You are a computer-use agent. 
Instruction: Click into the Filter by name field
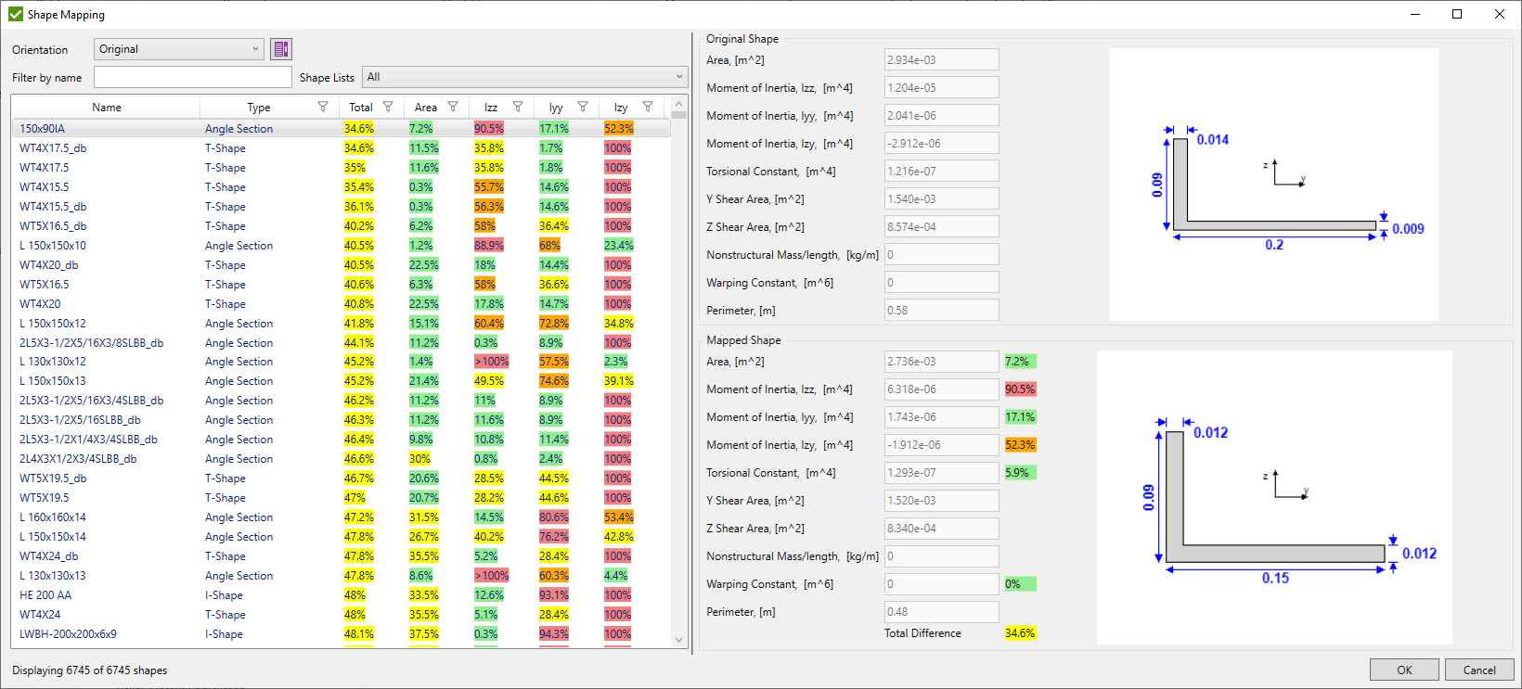(x=192, y=77)
